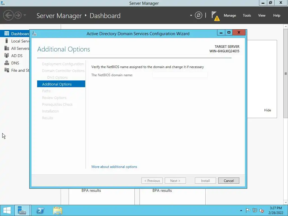The width and height of the screenshot is (288, 216).
Task: Click the Action Center flag tray icon
Action: [x=248, y=210]
